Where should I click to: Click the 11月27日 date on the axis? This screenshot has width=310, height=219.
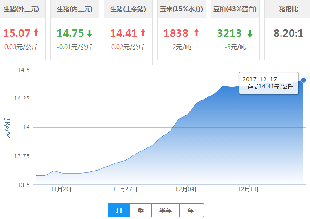pos(125,189)
